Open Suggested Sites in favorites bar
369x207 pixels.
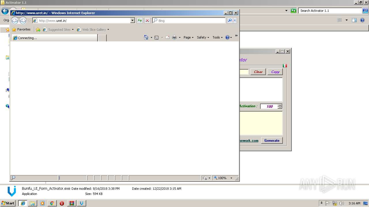click(58, 29)
